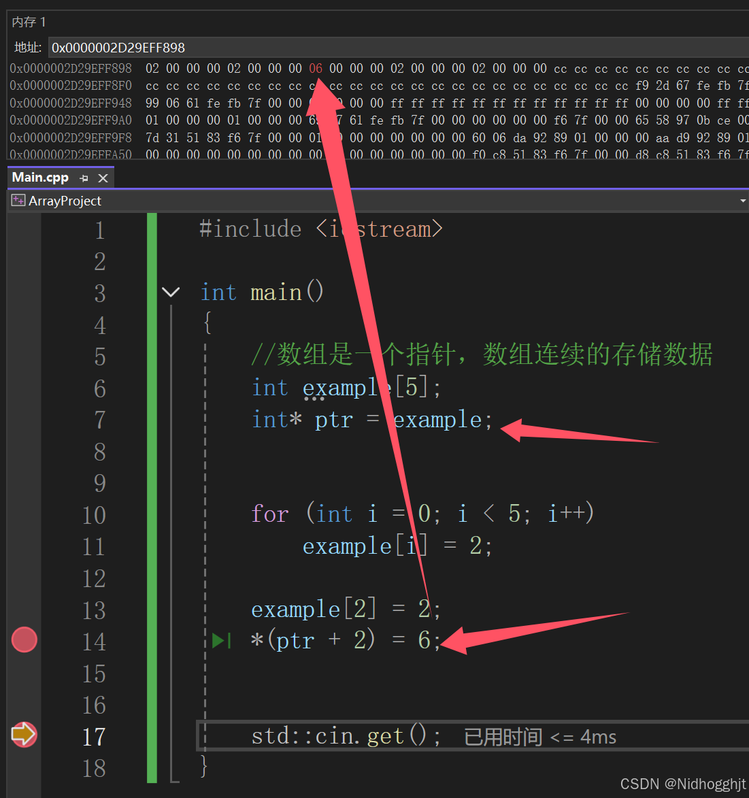Click memory row address 0x0000002D29EFF8F0
This screenshot has height=798, width=749.
(71, 86)
